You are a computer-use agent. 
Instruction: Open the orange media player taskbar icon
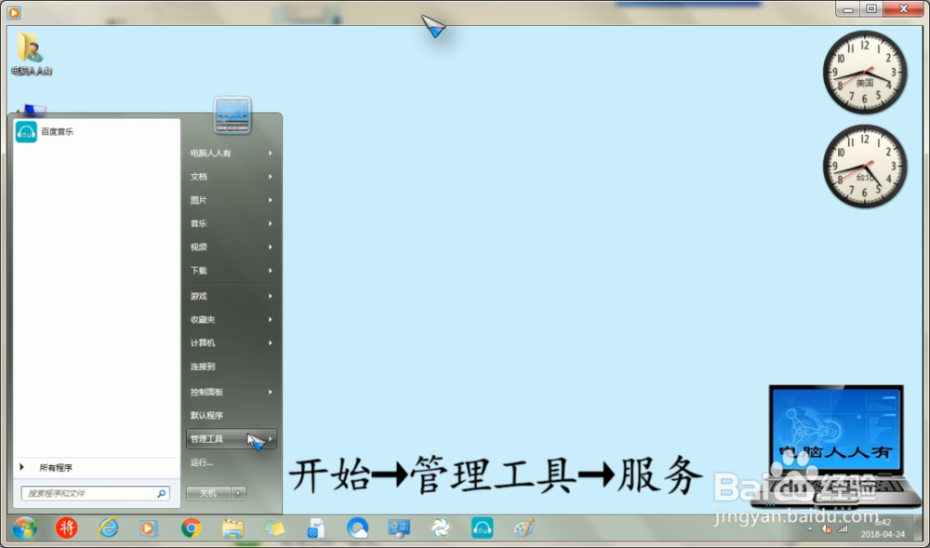[148, 528]
